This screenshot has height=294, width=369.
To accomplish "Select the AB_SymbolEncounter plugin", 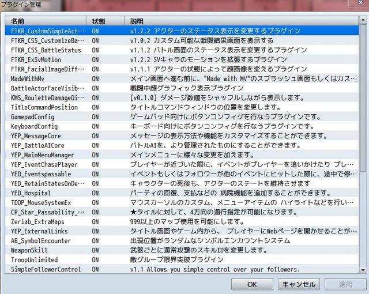I will pyautogui.click(x=182, y=240).
